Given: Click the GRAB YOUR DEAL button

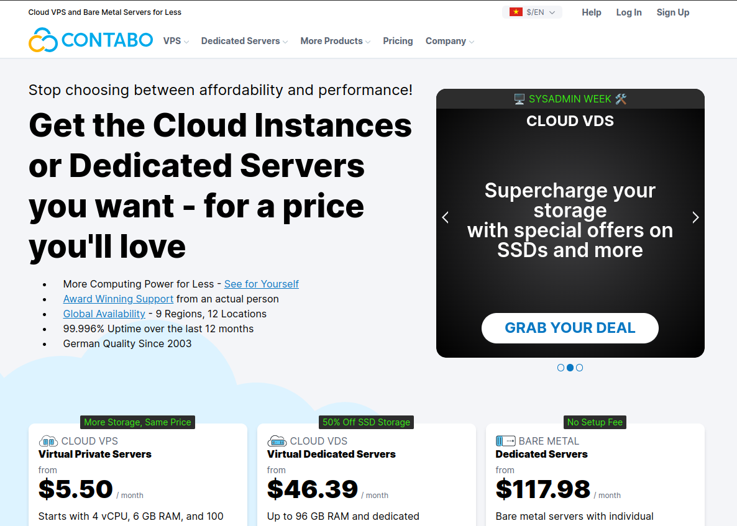Looking at the screenshot, I should click(570, 328).
